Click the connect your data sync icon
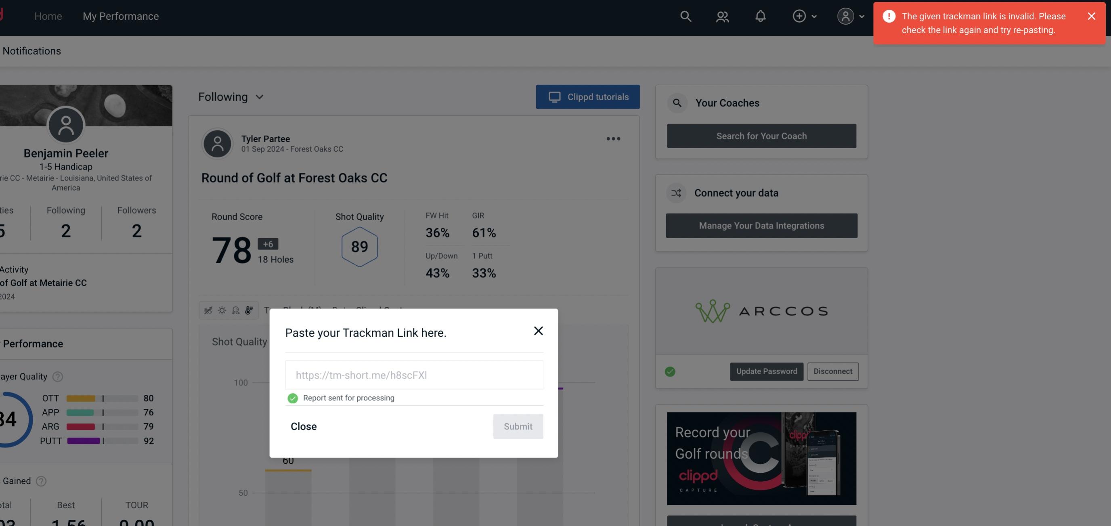This screenshot has height=526, width=1111. pos(676,193)
